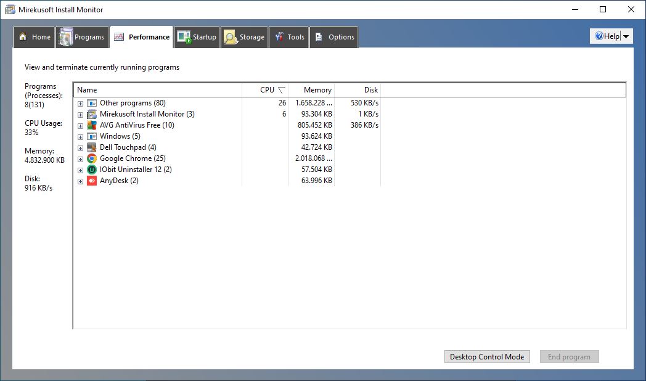Click the CPU value '26'
Screen dimensions: 646x381
pos(282,103)
